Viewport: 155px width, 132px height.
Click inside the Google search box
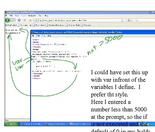click(x=144, y=20)
